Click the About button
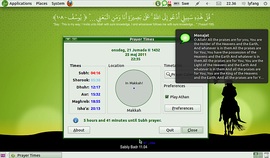270x158 pixels. point(79,130)
